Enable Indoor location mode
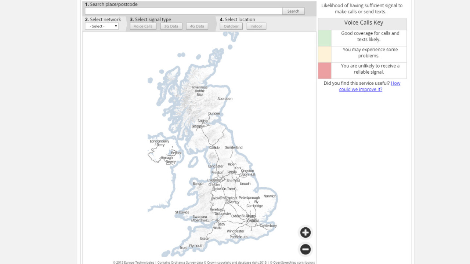This screenshot has height=264, width=470. click(x=256, y=26)
